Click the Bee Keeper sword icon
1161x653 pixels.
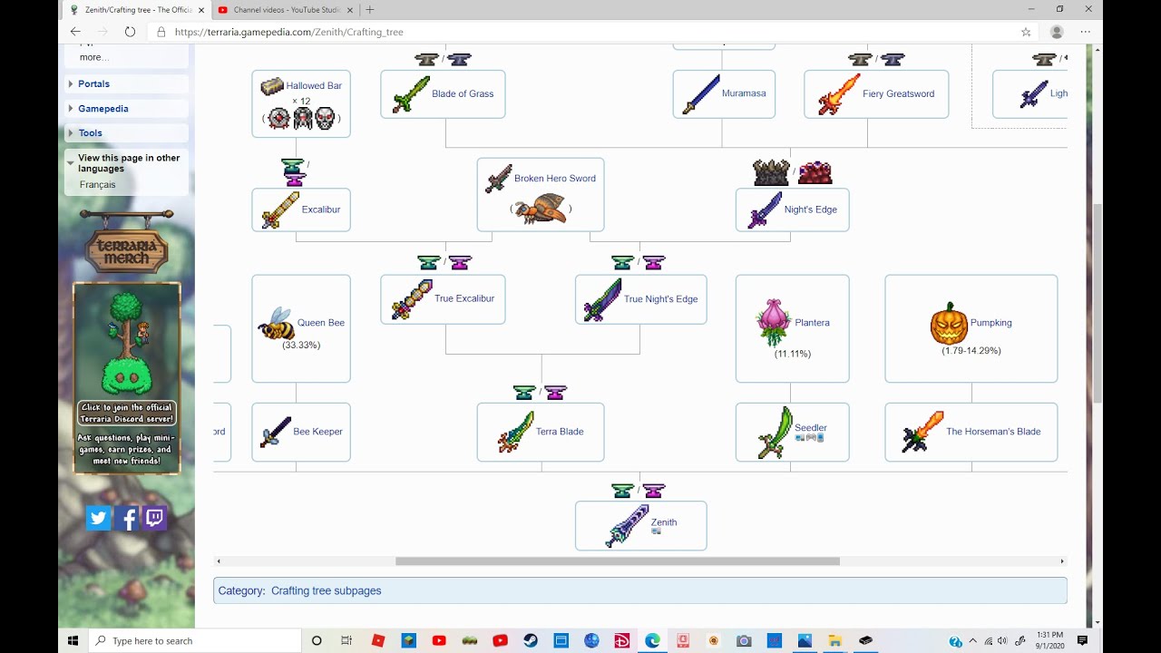[275, 432]
